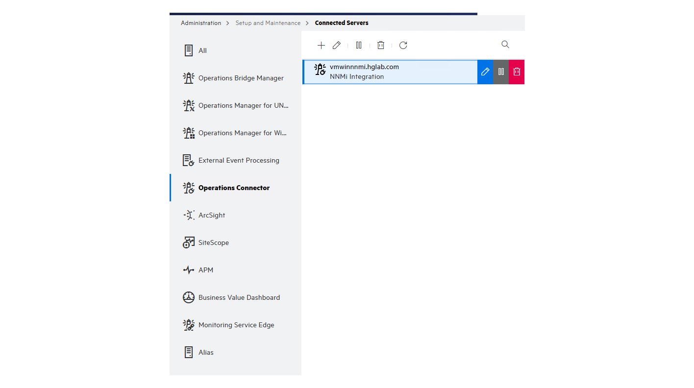Image resolution: width=694 pixels, height=388 pixels.
Task: Choose Operations Manager for UN... entry
Action: (x=236, y=105)
